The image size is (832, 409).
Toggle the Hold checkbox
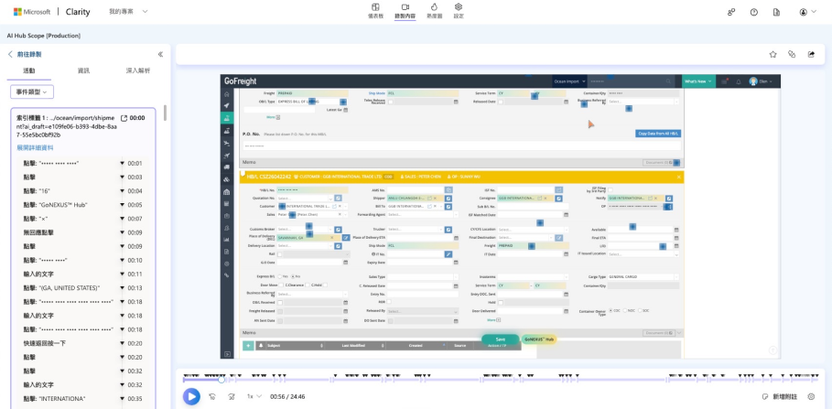500,302
